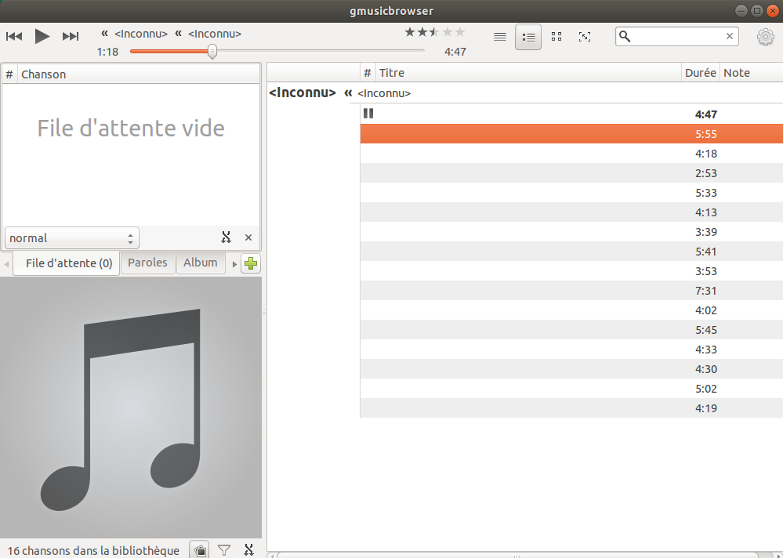Viewport: 783px width, 558px height.
Task: Select the song lasting 7:31
Action: [571, 291]
